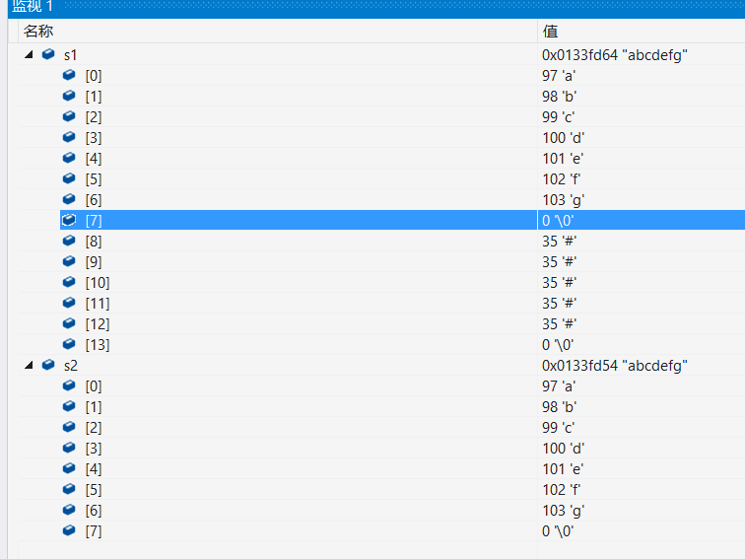Image resolution: width=745 pixels, height=559 pixels.
Task: Click cube icon of s1 element [2]
Action: tap(69, 116)
